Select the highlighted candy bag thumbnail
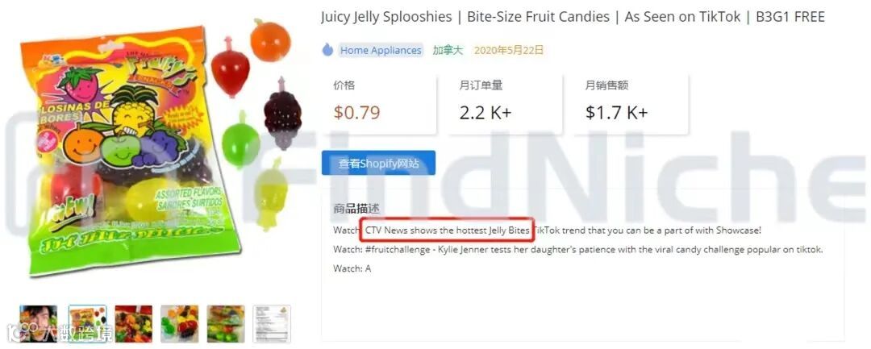 pyautogui.click(x=88, y=323)
